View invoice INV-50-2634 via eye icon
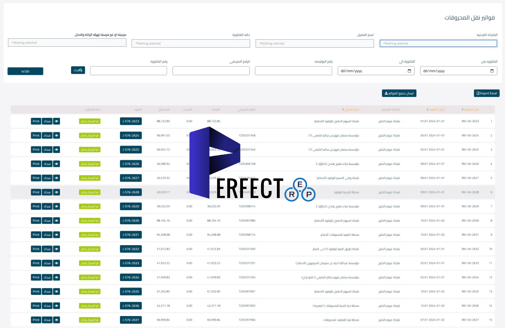 click(56, 277)
